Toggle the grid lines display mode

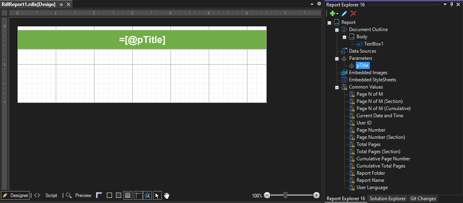[x=128, y=195]
